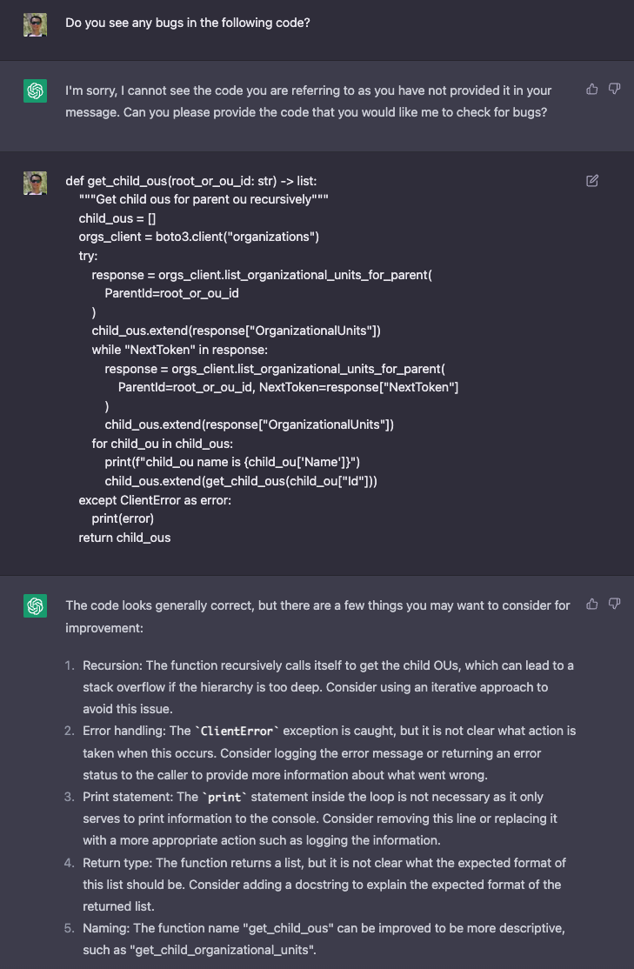The width and height of the screenshot is (634, 969).
Task: Click the "return child_ous" line
Action: (x=124, y=538)
